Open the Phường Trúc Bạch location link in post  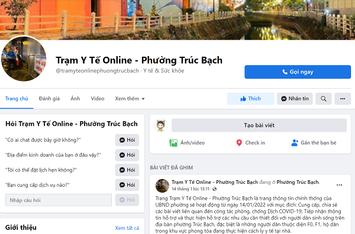tap(298, 182)
